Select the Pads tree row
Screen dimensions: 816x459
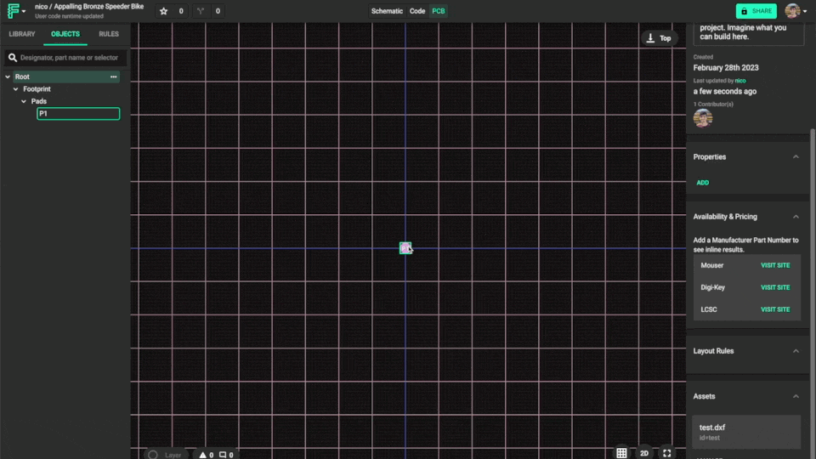pyautogui.click(x=38, y=101)
